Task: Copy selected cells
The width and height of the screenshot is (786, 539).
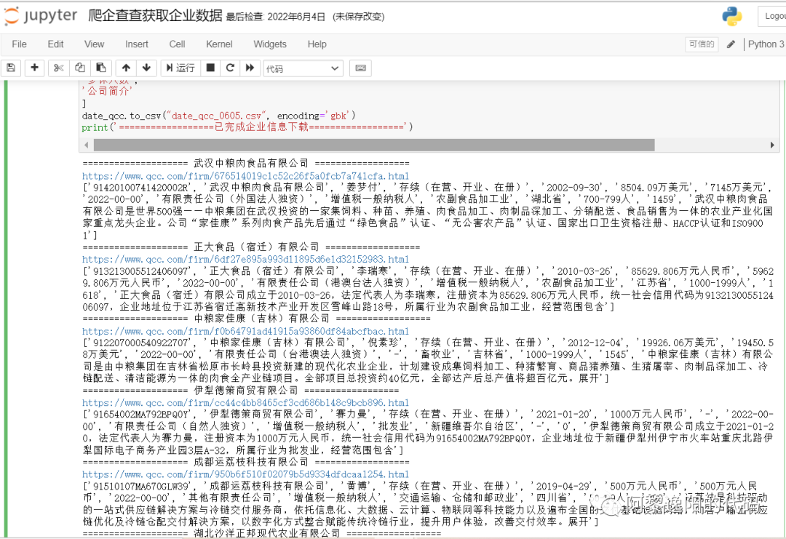Action: pos(80,68)
